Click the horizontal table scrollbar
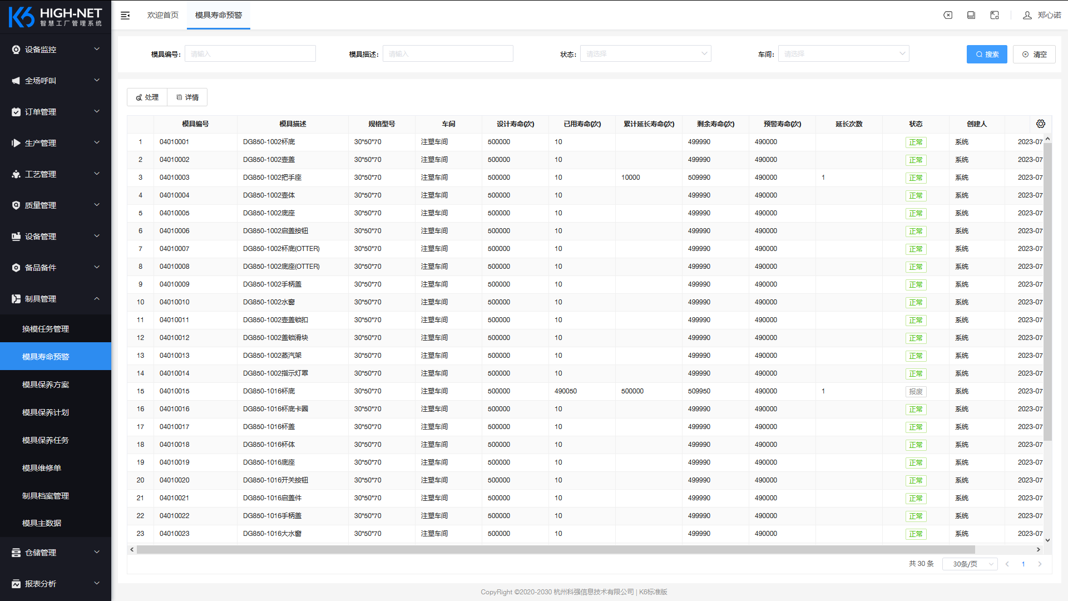The height and width of the screenshot is (601, 1068). pyautogui.click(x=556, y=549)
